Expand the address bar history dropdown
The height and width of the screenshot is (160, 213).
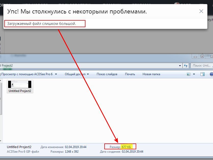[180, 66]
